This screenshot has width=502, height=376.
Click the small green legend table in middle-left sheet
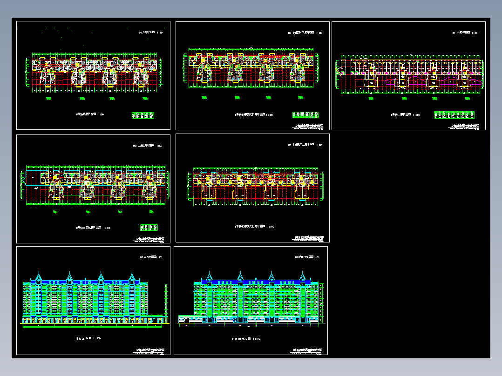point(149,228)
